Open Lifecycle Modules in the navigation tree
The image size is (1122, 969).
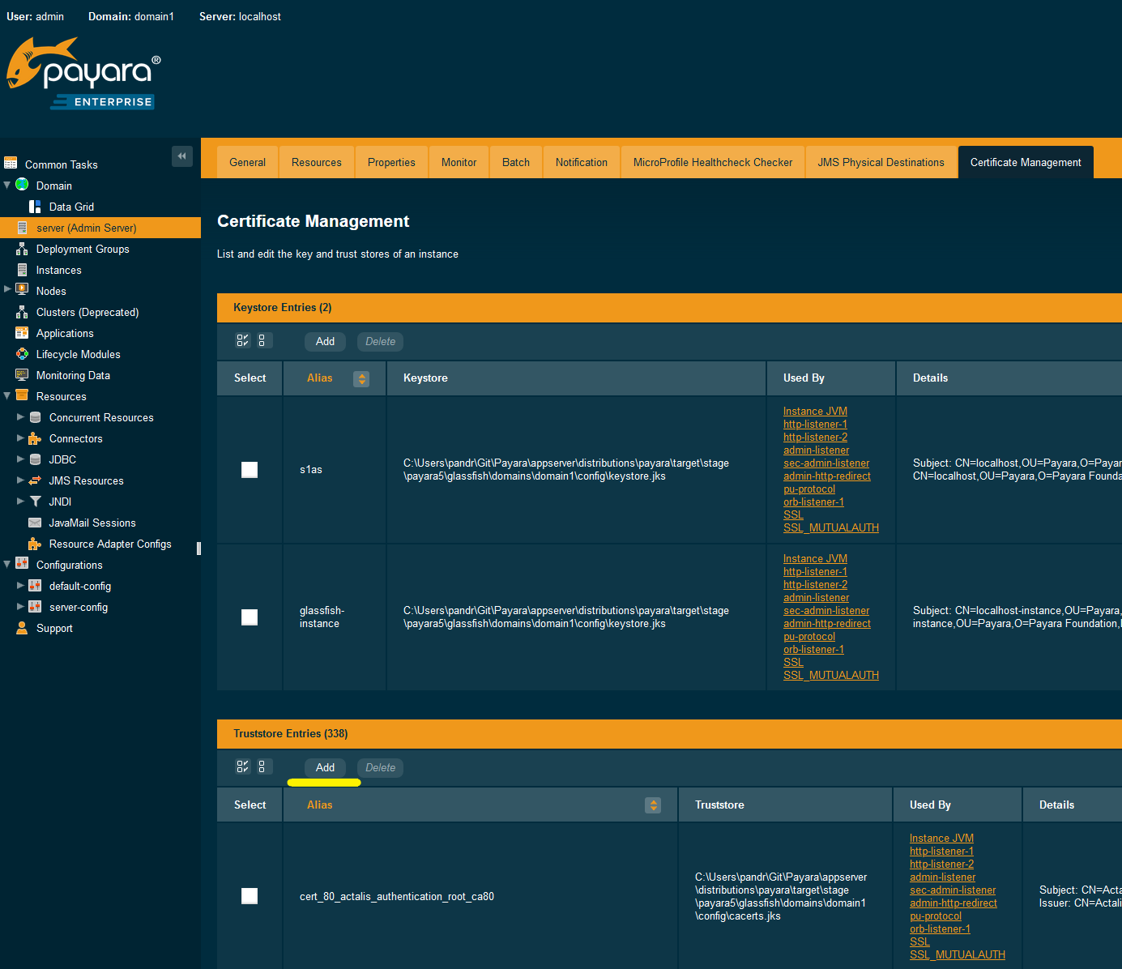[77, 354]
